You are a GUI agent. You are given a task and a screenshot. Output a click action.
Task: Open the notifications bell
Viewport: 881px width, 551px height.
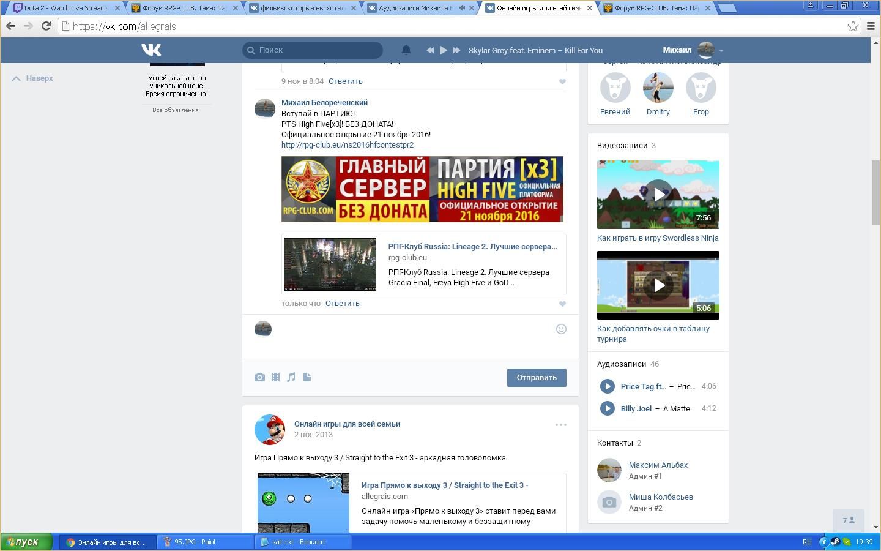tap(406, 50)
